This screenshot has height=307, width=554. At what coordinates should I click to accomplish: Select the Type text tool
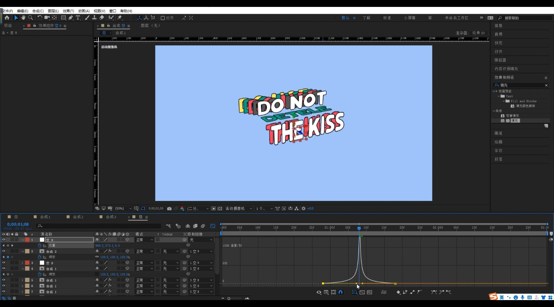click(x=78, y=18)
